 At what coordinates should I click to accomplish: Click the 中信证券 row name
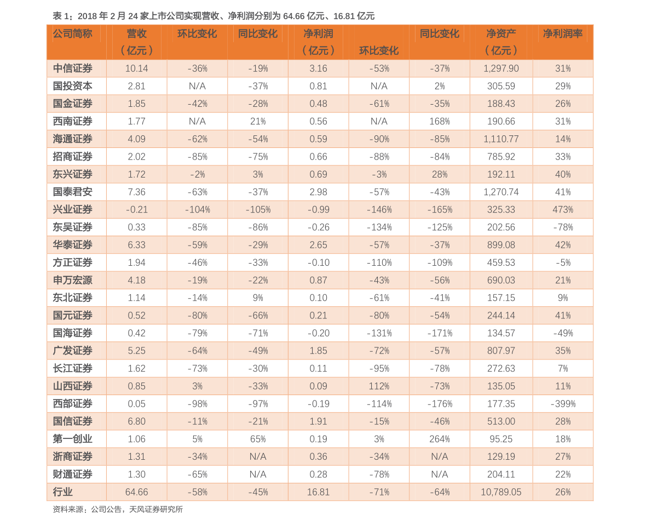72,69
